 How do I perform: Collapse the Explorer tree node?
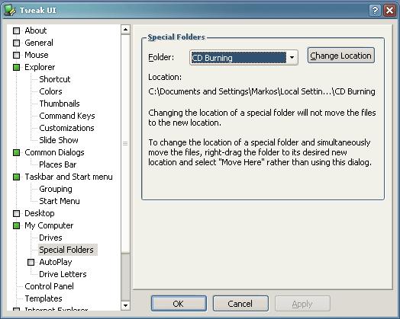click(x=16, y=67)
